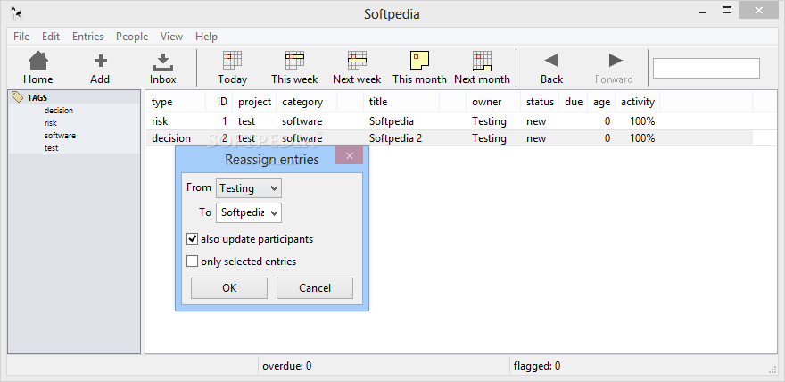785x382 pixels.
Task: Confirm reassignment with OK
Action: pos(229,288)
